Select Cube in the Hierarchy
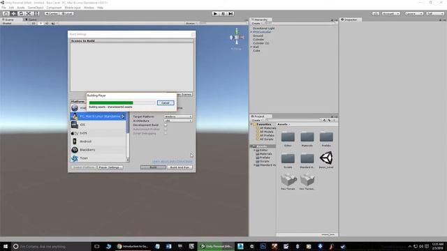Viewport: 447px width, 251px height. (x=256, y=51)
